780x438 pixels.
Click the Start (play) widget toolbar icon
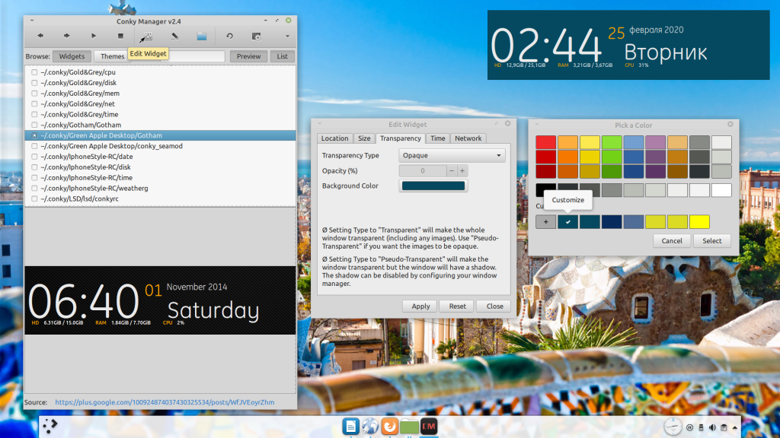pos(94,36)
